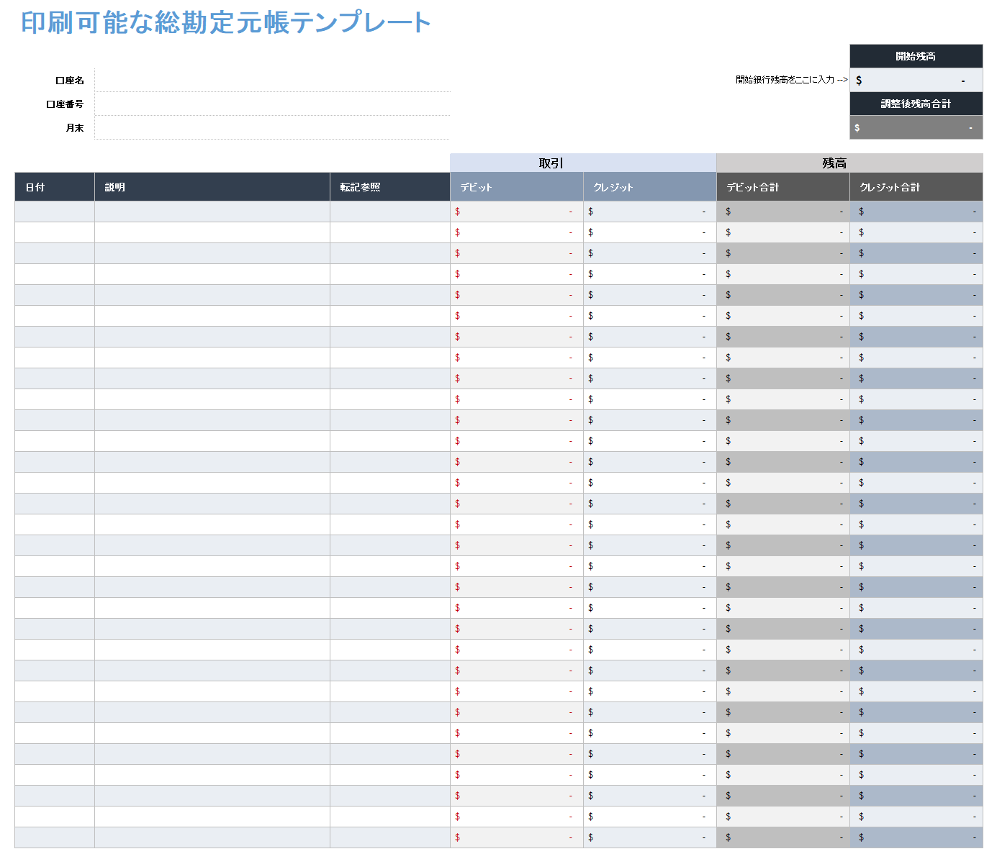
Task: Select the デビット column header
Action: (517, 187)
